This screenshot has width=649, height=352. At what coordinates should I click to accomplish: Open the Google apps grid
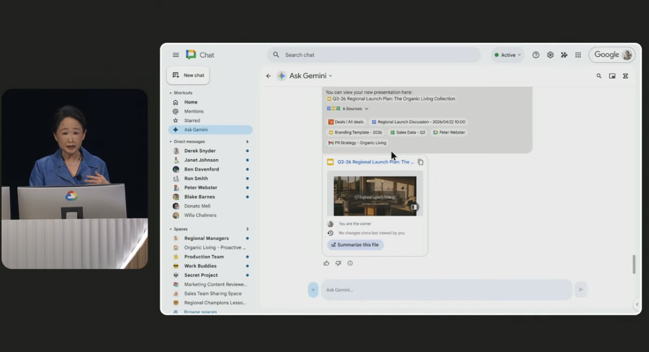[578, 55]
